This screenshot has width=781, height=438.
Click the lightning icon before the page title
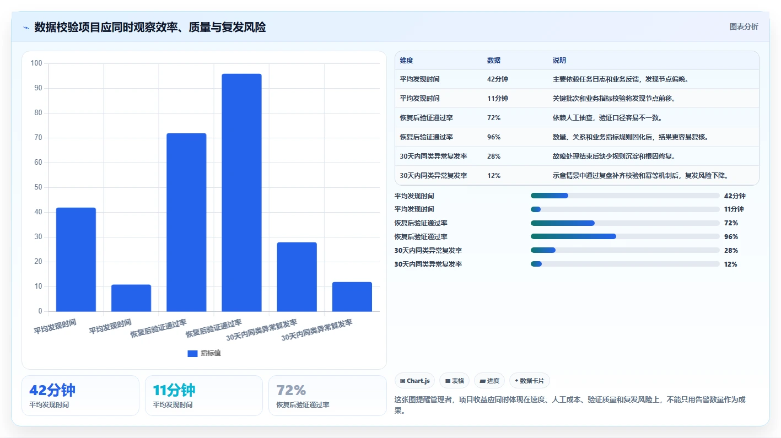click(x=26, y=28)
